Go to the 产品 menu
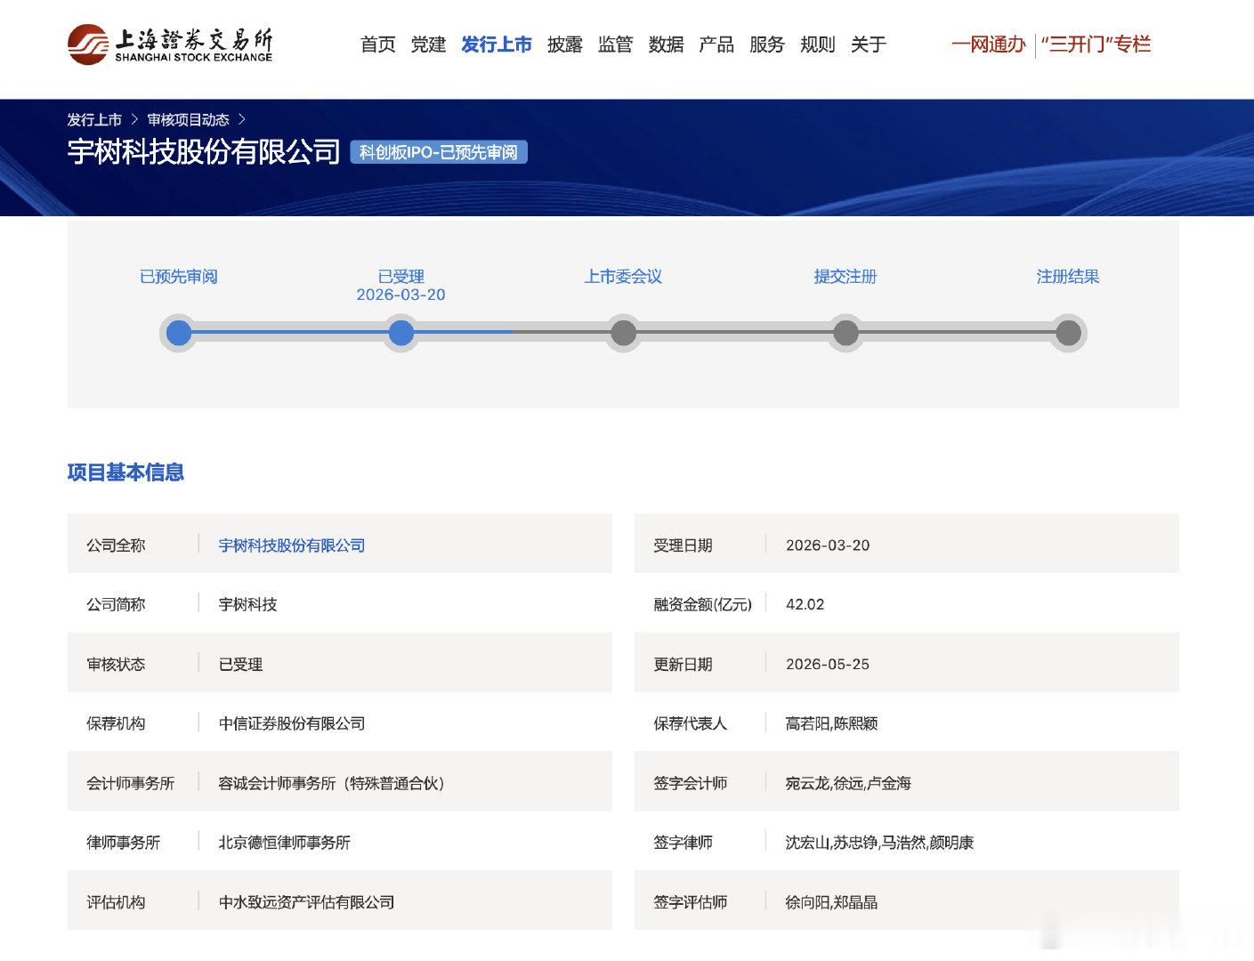This screenshot has width=1254, height=961. (x=716, y=44)
